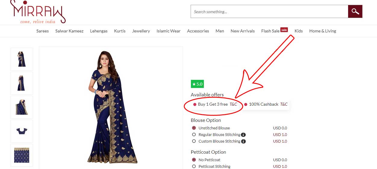Choose Regular Blouse Stitching radio button
377x169 pixels.
(194, 134)
